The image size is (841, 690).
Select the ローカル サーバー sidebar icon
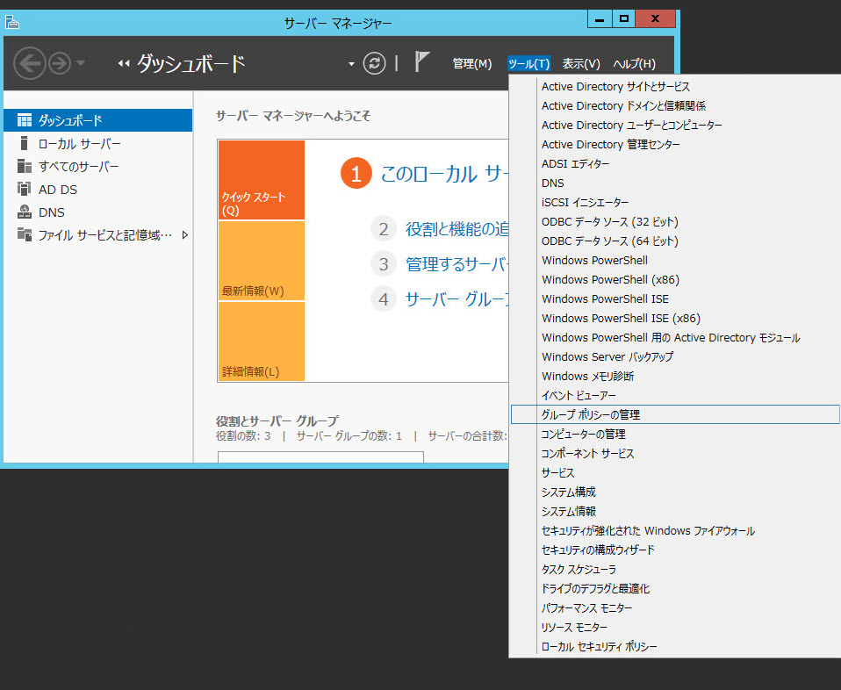(x=25, y=143)
